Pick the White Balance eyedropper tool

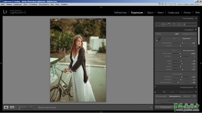tap(159, 39)
